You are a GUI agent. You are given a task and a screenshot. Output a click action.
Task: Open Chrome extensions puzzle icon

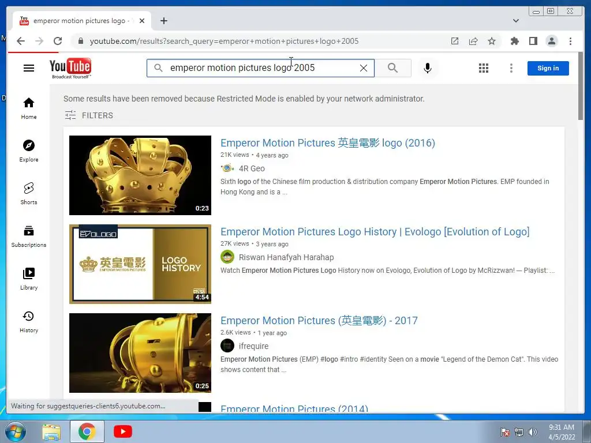tap(514, 41)
